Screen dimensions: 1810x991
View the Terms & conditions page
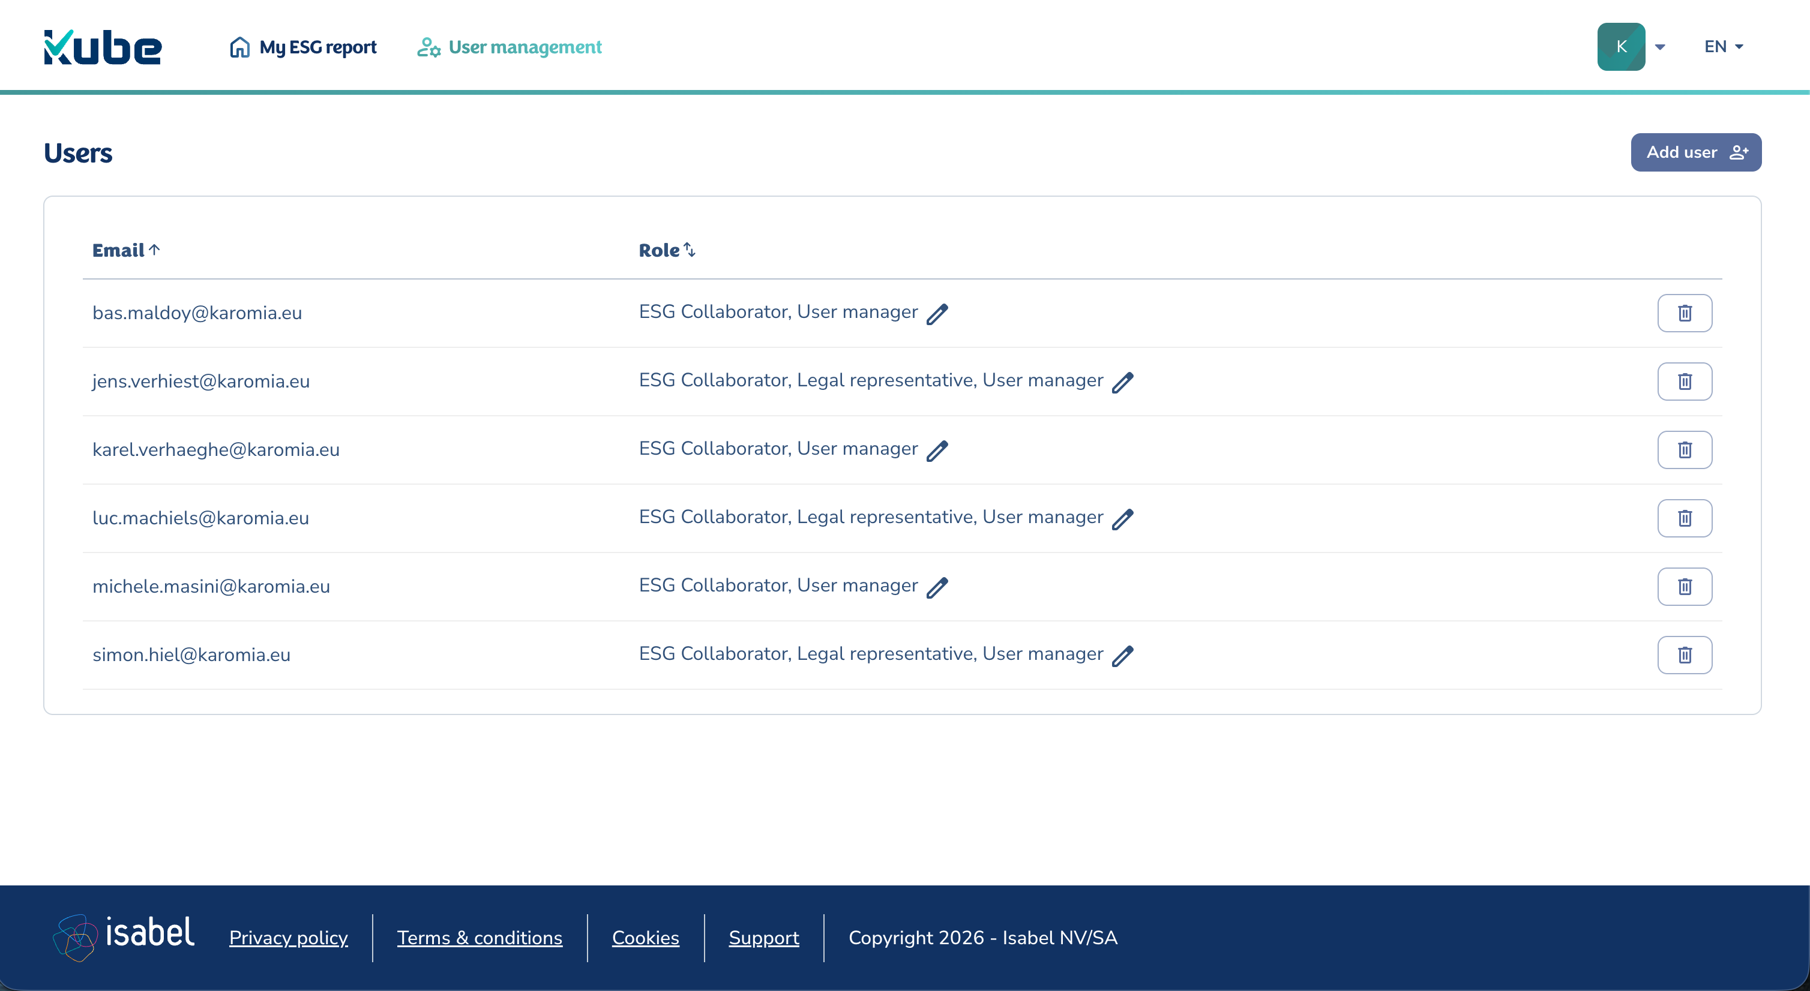480,938
